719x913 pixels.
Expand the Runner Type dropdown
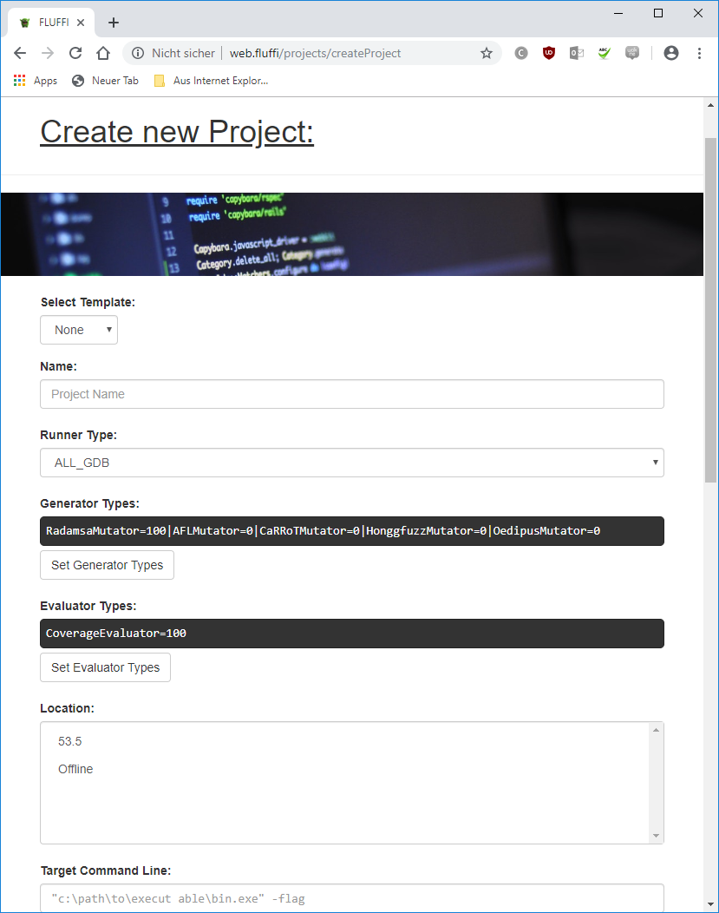click(352, 463)
